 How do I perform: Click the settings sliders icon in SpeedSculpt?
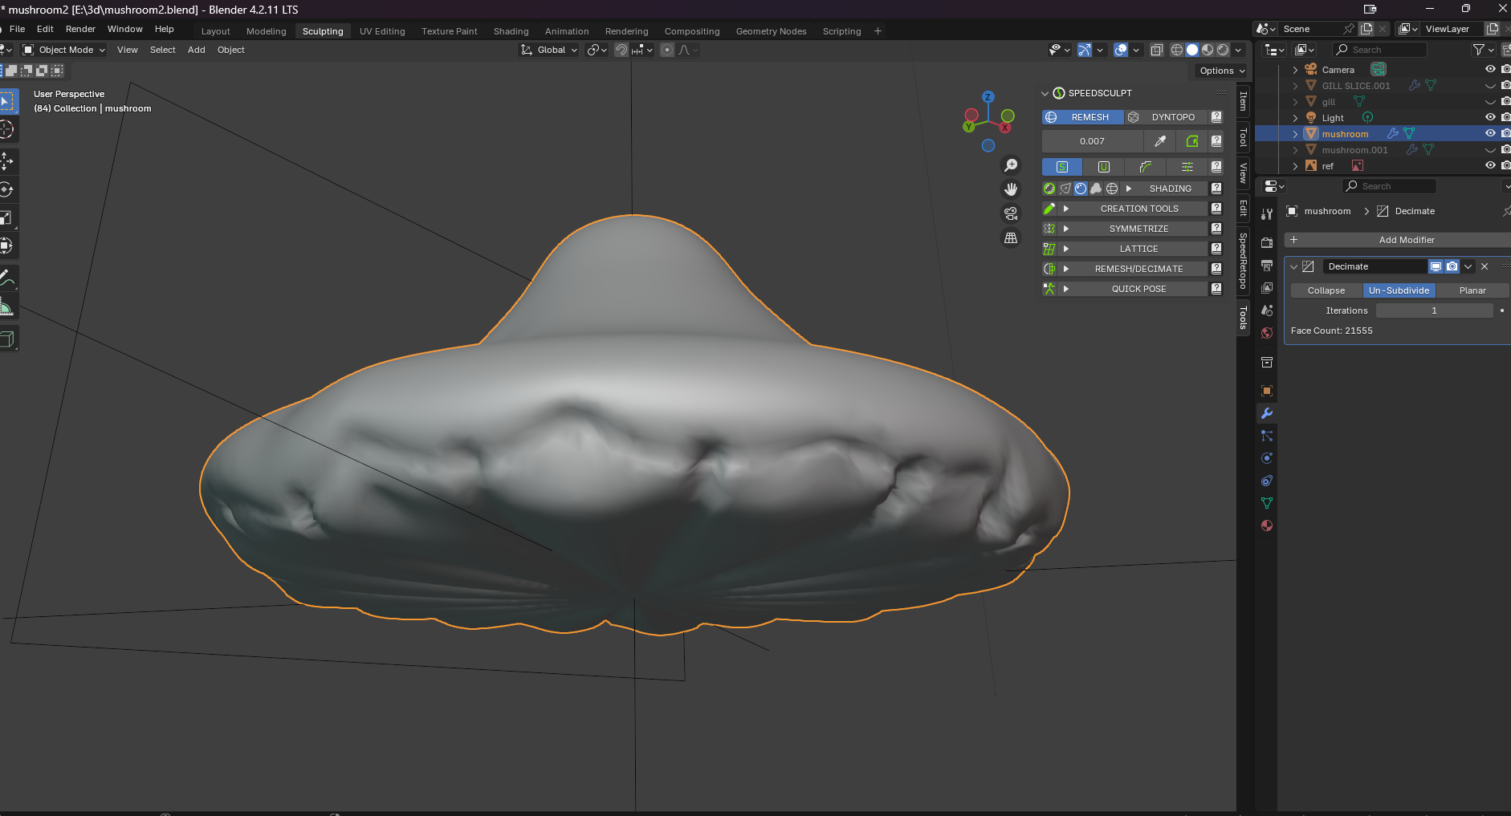pos(1187,167)
